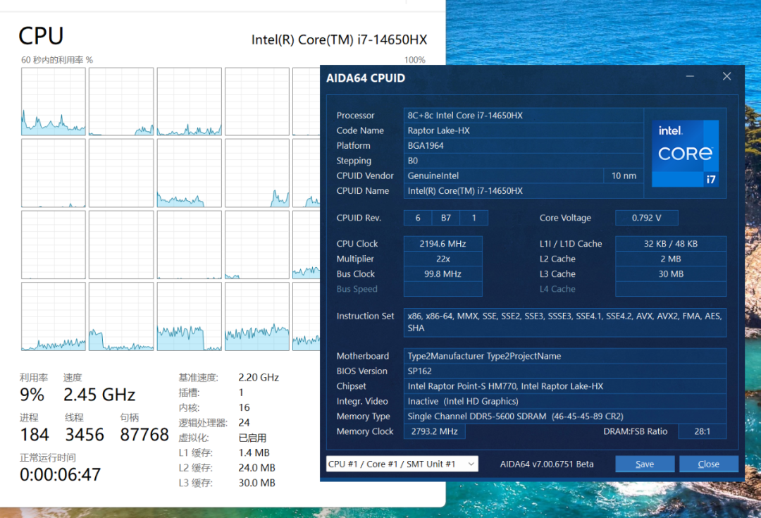Click Task Manager's Intel(R) Core(TM) i7-14650HX heading
Image resolution: width=761 pixels, height=518 pixels.
click(x=339, y=39)
